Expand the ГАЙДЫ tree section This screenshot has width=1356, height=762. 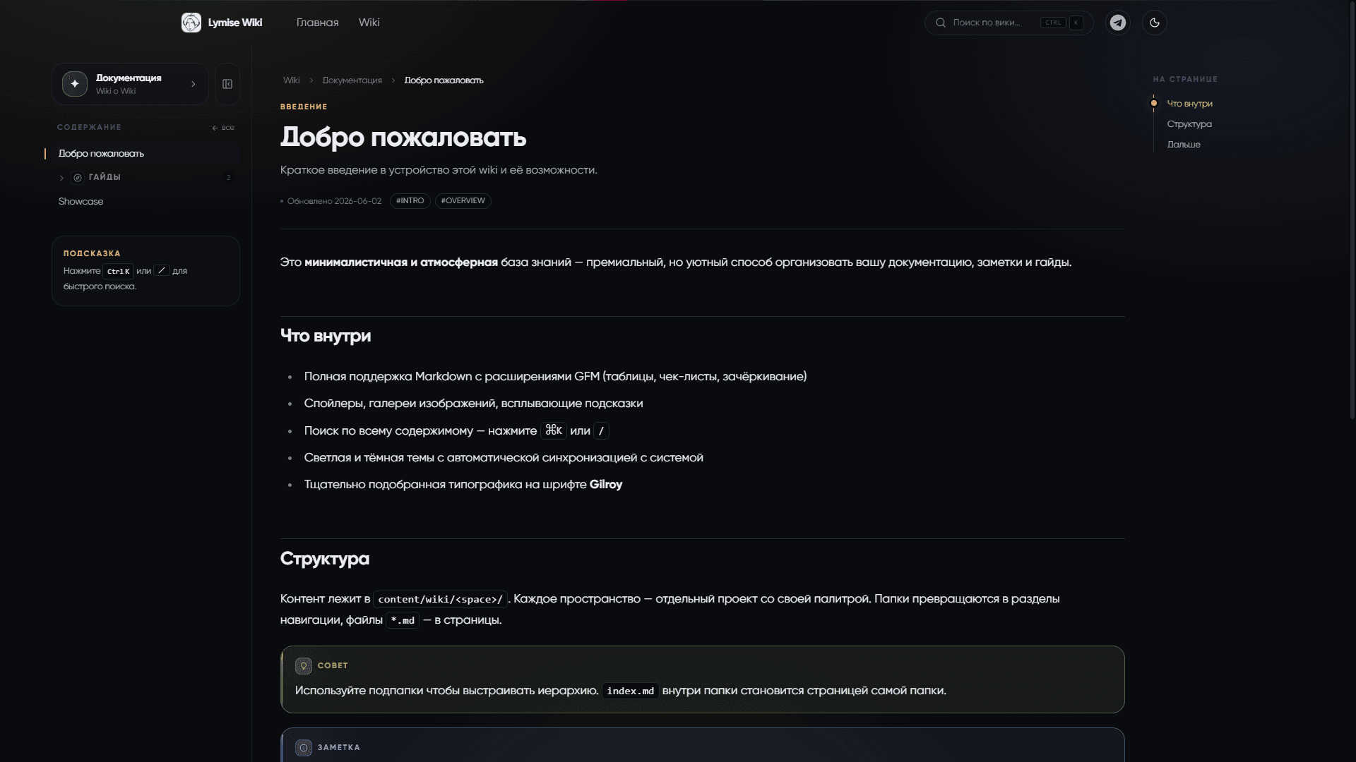pyautogui.click(x=61, y=178)
